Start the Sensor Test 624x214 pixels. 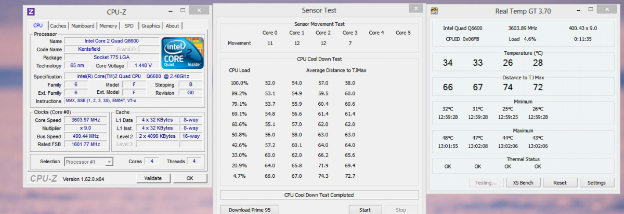[365, 210]
